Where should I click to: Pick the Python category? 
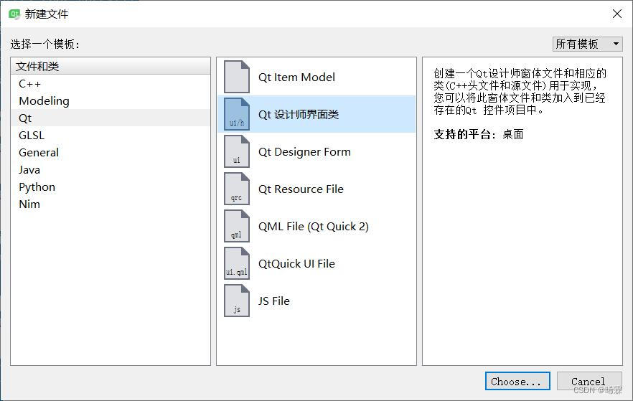coord(111,187)
